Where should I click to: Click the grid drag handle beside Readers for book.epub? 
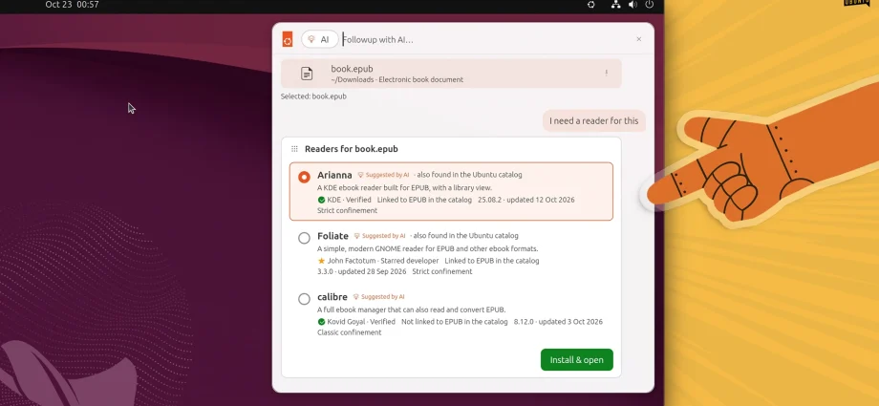click(294, 149)
